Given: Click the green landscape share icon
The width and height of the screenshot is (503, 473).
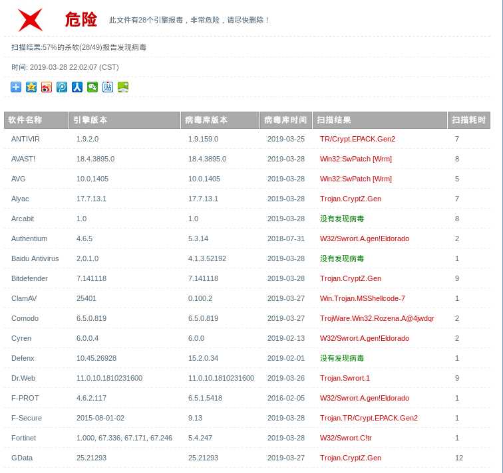Looking at the screenshot, I should point(123,87).
